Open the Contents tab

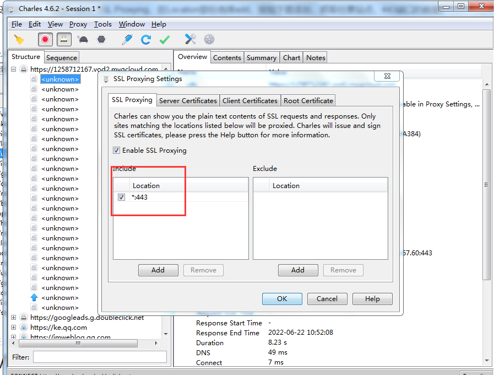click(x=227, y=58)
